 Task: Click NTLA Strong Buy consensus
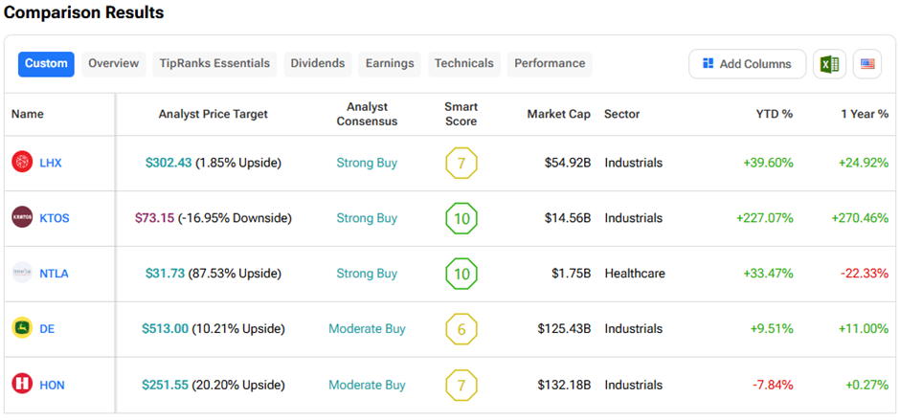[367, 274]
